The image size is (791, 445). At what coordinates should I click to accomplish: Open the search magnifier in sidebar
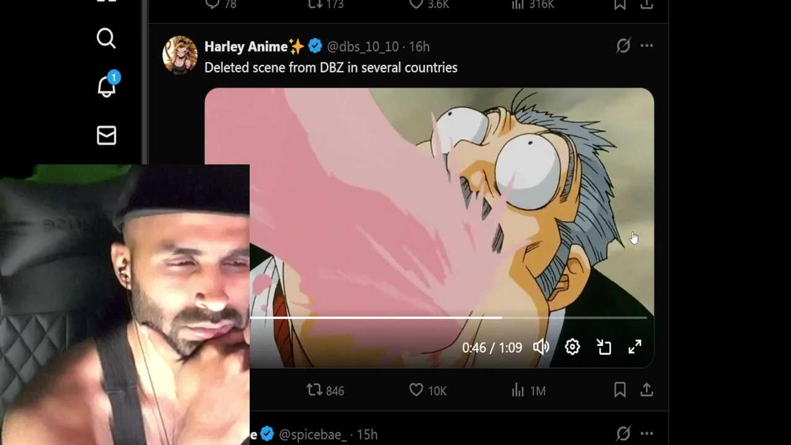(x=106, y=38)
